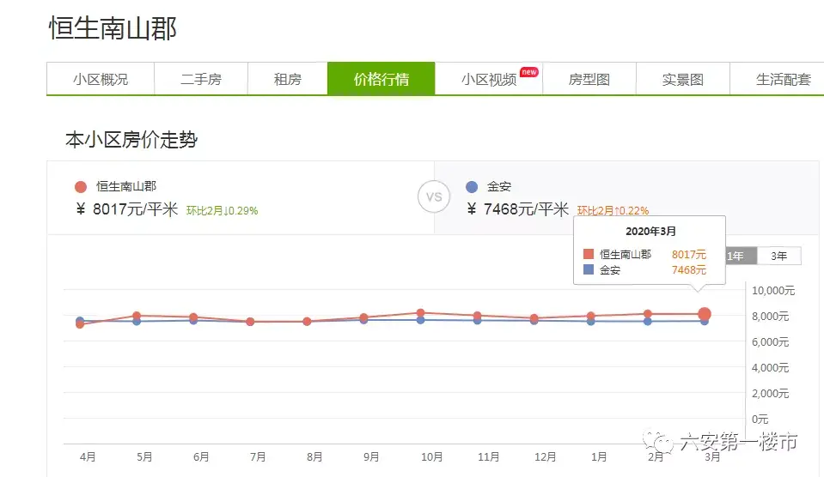Switch to the 租房 tab
This screenshot has width=824, height=477.
point(288,80)
